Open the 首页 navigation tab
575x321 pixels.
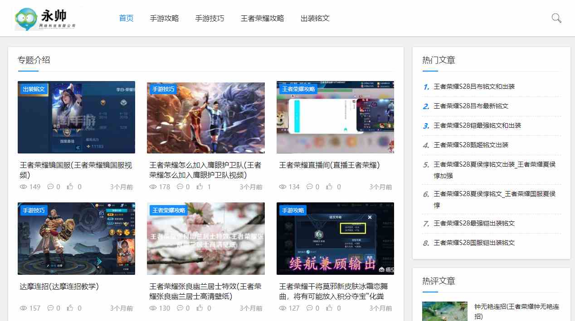click(126, 19)
